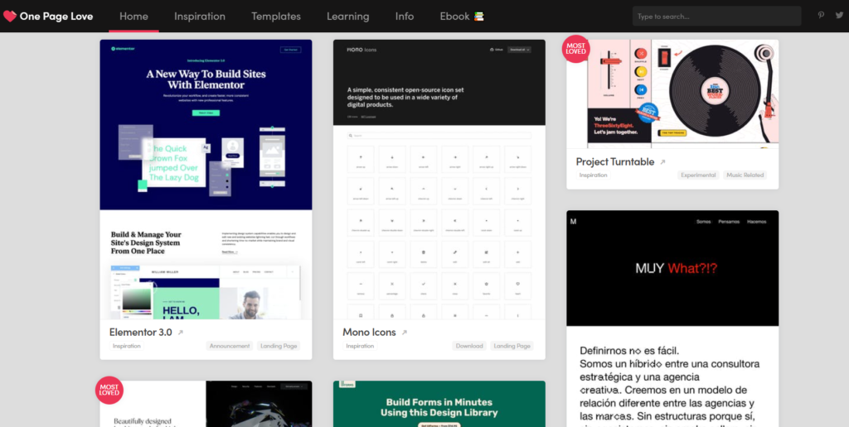Open the Project Turntable screenshot thumbnail
Screen dimensions: 849x427
tap(672, 94)
